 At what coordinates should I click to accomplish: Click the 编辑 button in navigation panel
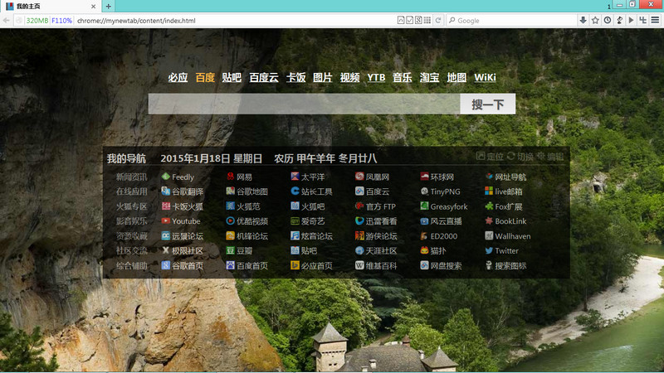tap(550, 157)
